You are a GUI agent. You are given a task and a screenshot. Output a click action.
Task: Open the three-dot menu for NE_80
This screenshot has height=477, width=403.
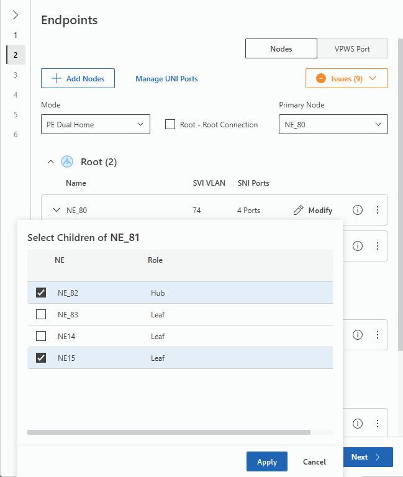point(377,211)
